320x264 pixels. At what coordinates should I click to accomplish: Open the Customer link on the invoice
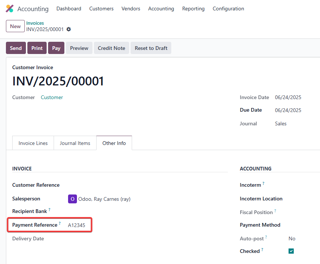click(x=52, y=97)
